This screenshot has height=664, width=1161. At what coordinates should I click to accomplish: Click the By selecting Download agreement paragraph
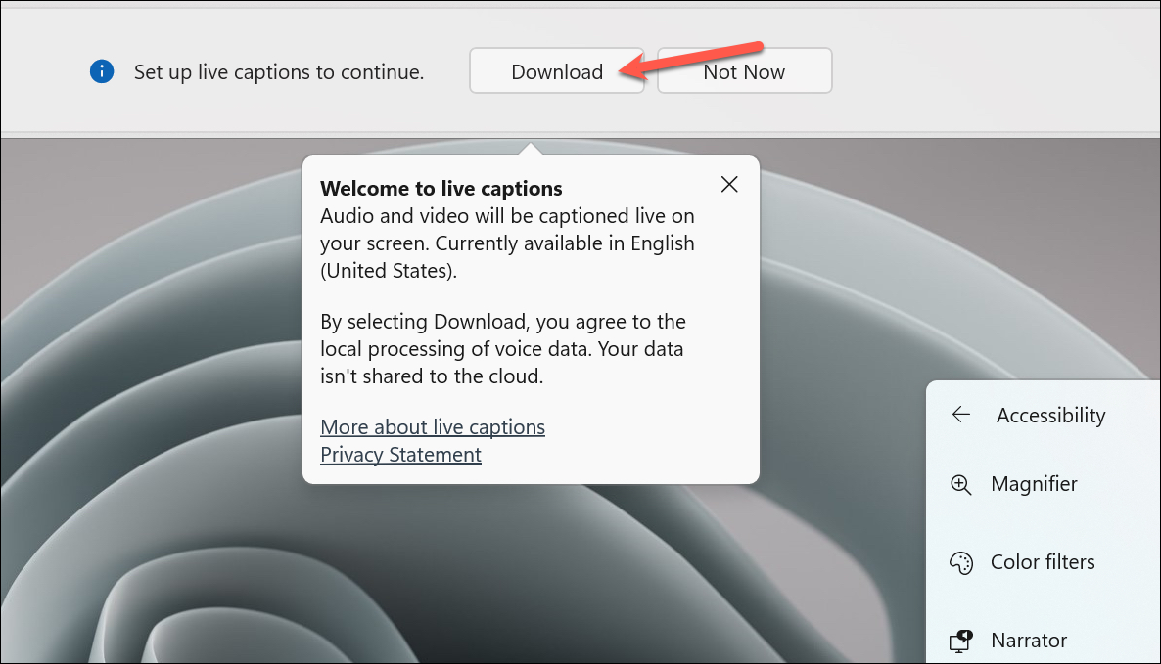503,349
